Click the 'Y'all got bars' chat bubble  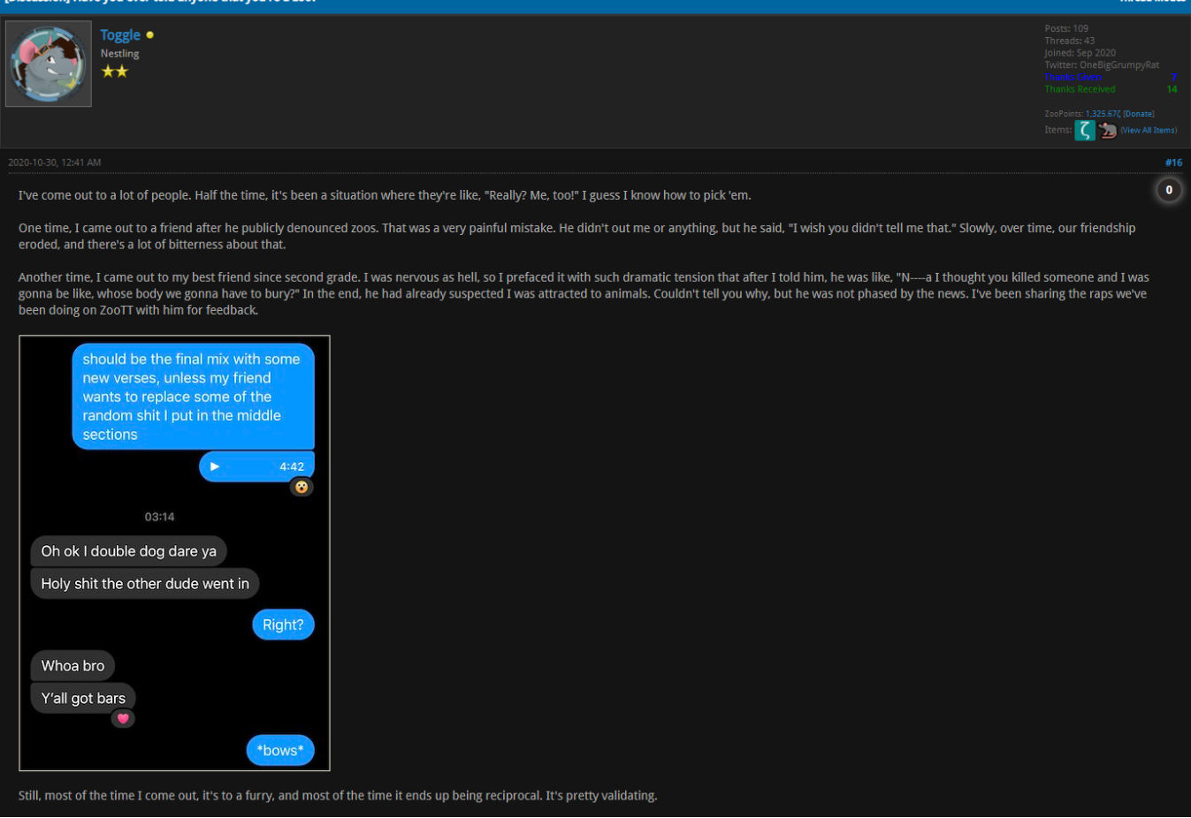coord(83,699)
